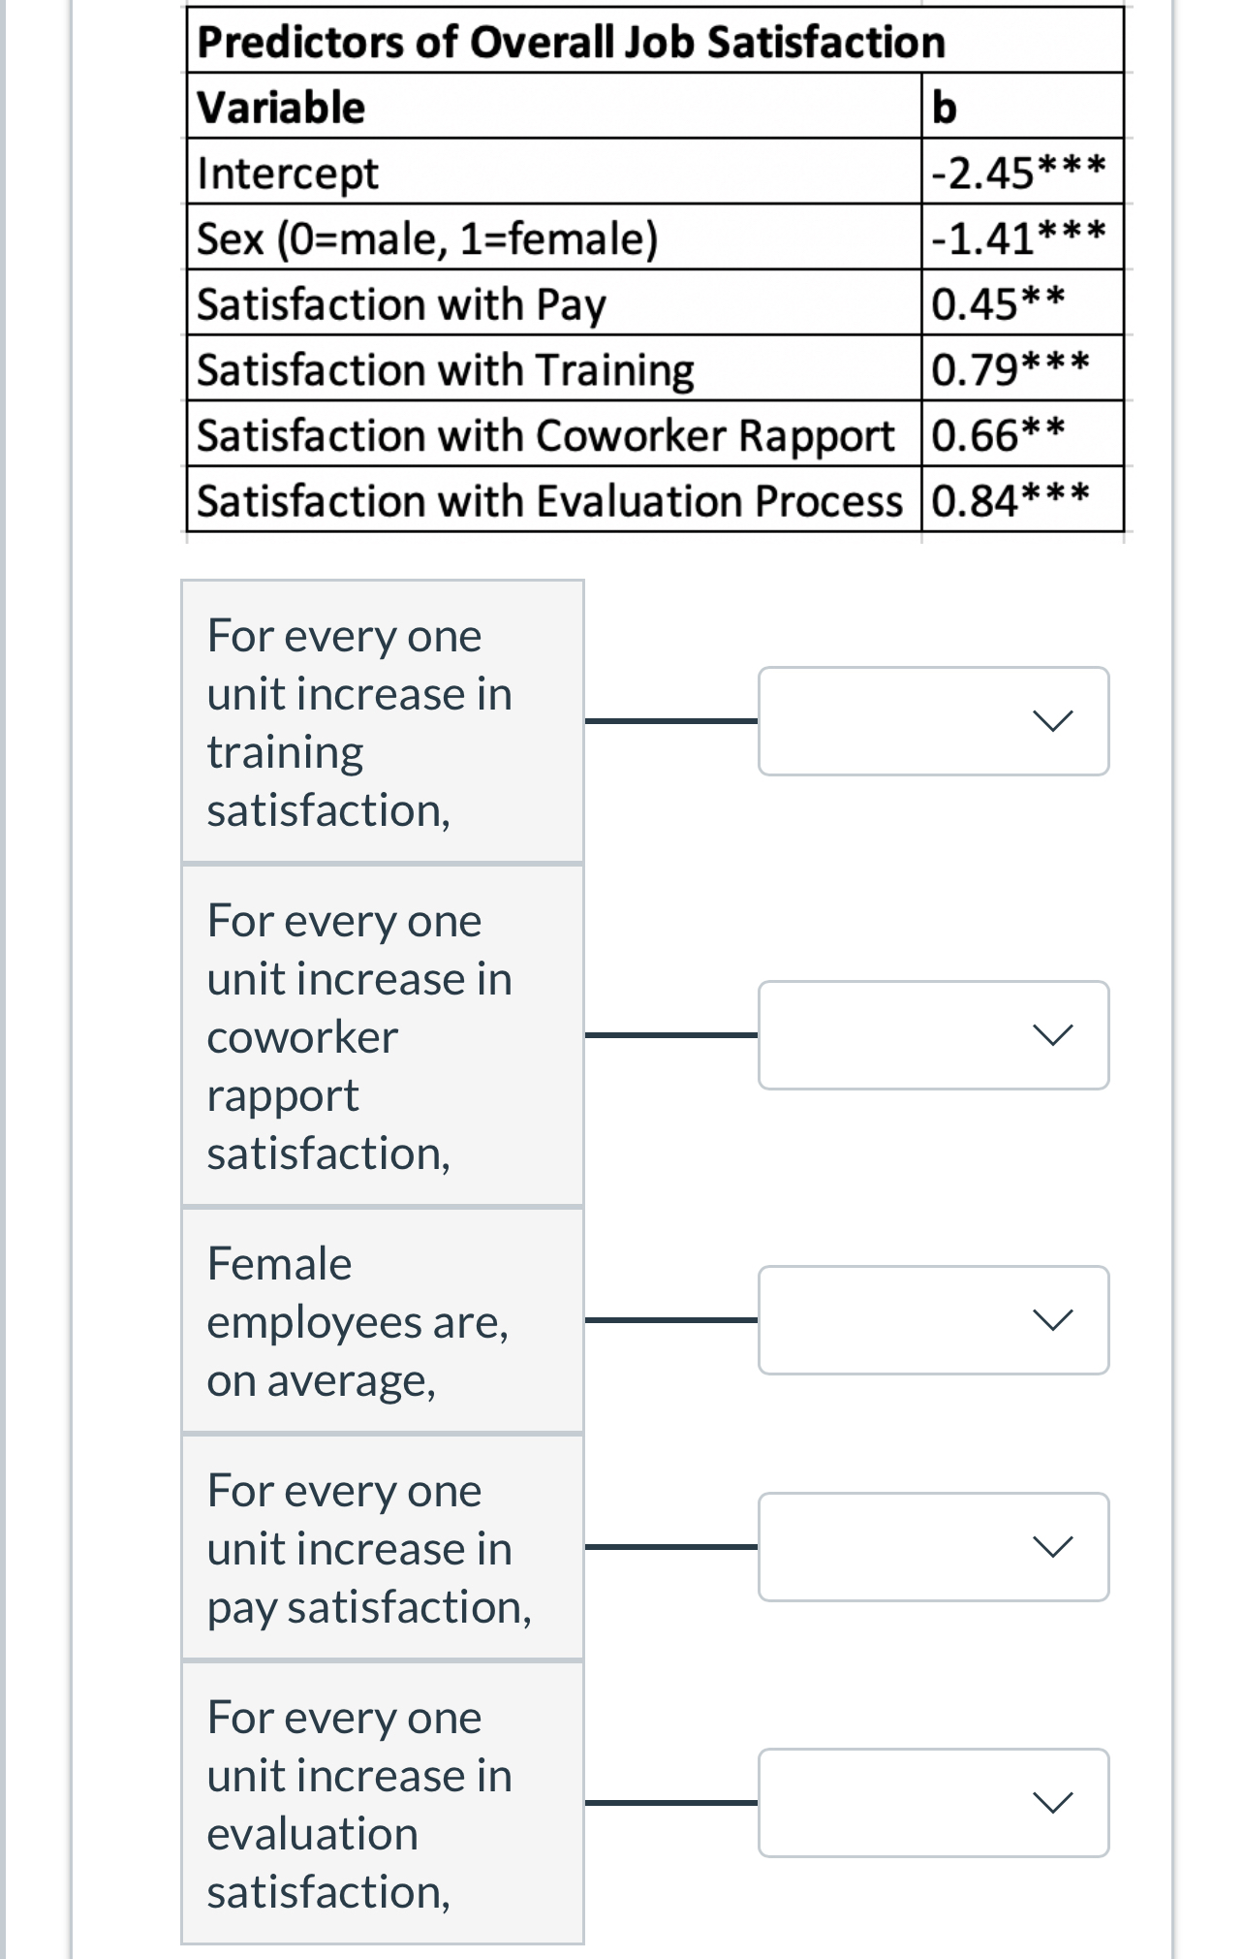The image size is (1244, 1959).
Task: Select the Variable column header cell
Action: pyautogui.click(x=553, y=106)
